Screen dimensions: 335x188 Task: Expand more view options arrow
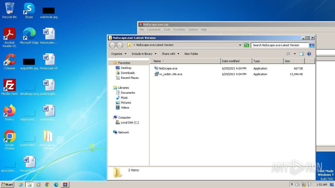[x=295, y=54]
